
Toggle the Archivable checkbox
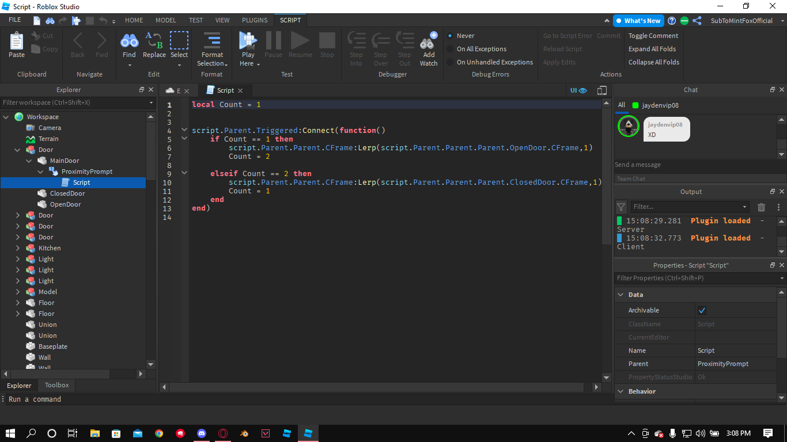tap(702, 310)
